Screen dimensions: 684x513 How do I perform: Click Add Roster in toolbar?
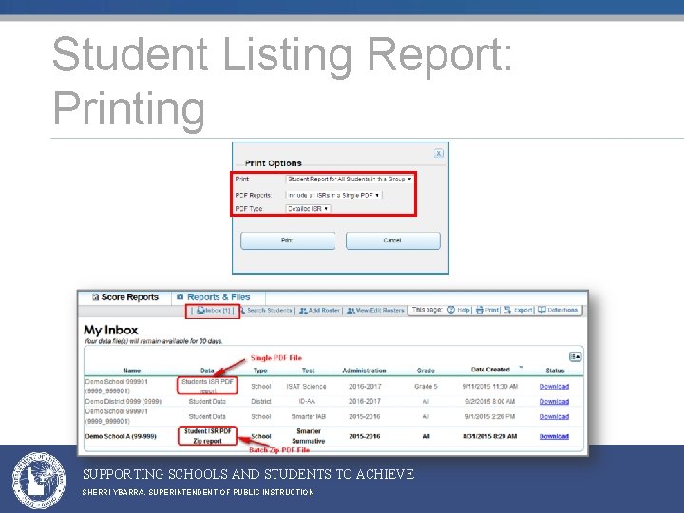click(319, 310)
